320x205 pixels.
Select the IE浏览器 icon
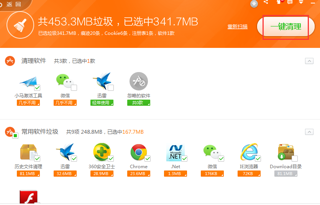coord(249,152)
